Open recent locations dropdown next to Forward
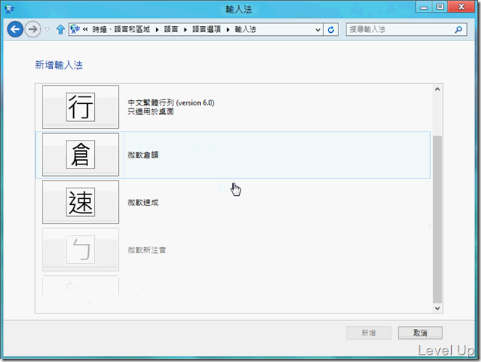 pyautogui.click(x=47, y=29)
